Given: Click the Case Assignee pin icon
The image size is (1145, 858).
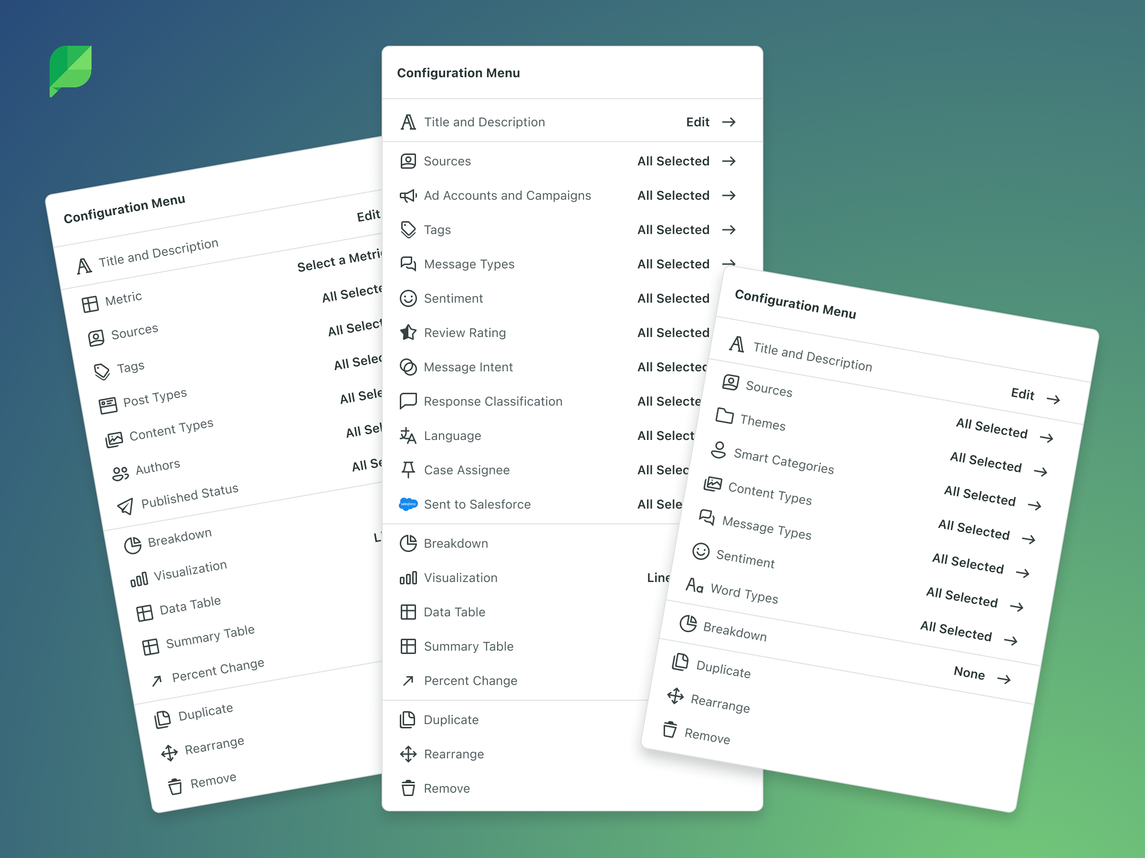Looking at the screenshot, I should (x=408, y=470).
